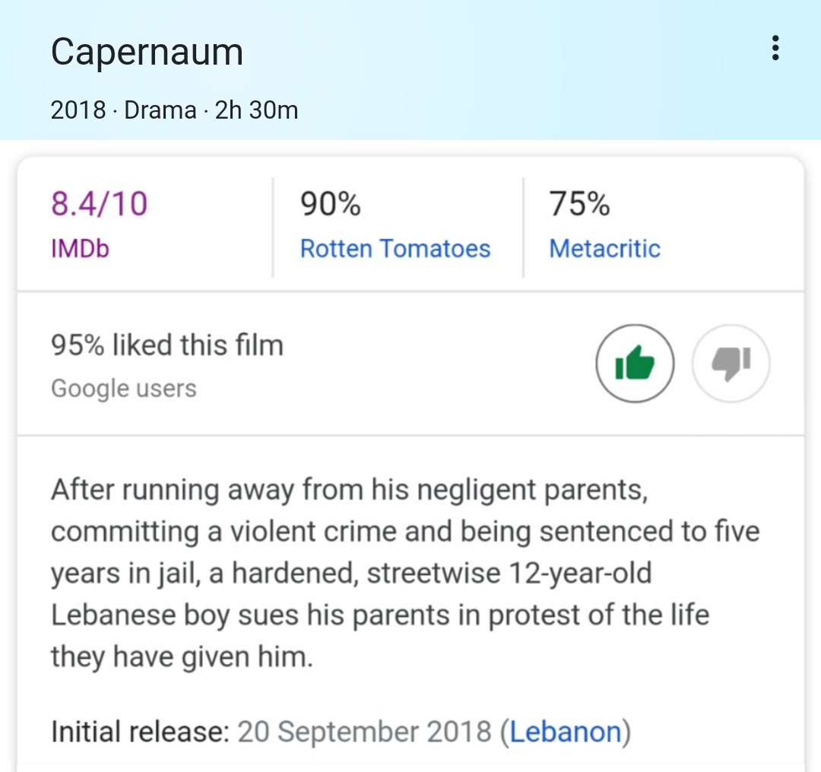Follow the Lebanon country link
Image resolution: width=821 pixels, height=772 pixels.
(x=566, y=732)
